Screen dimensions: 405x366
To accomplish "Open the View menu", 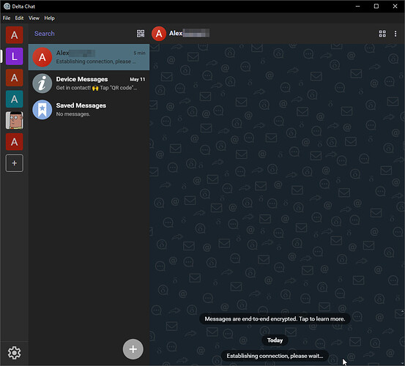I will [34, 18].
